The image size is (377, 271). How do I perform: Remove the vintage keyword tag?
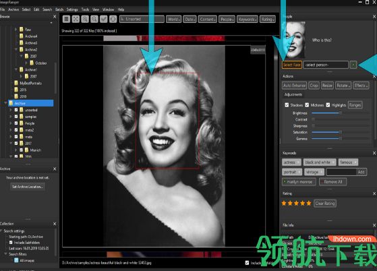(x=322, y=172)
